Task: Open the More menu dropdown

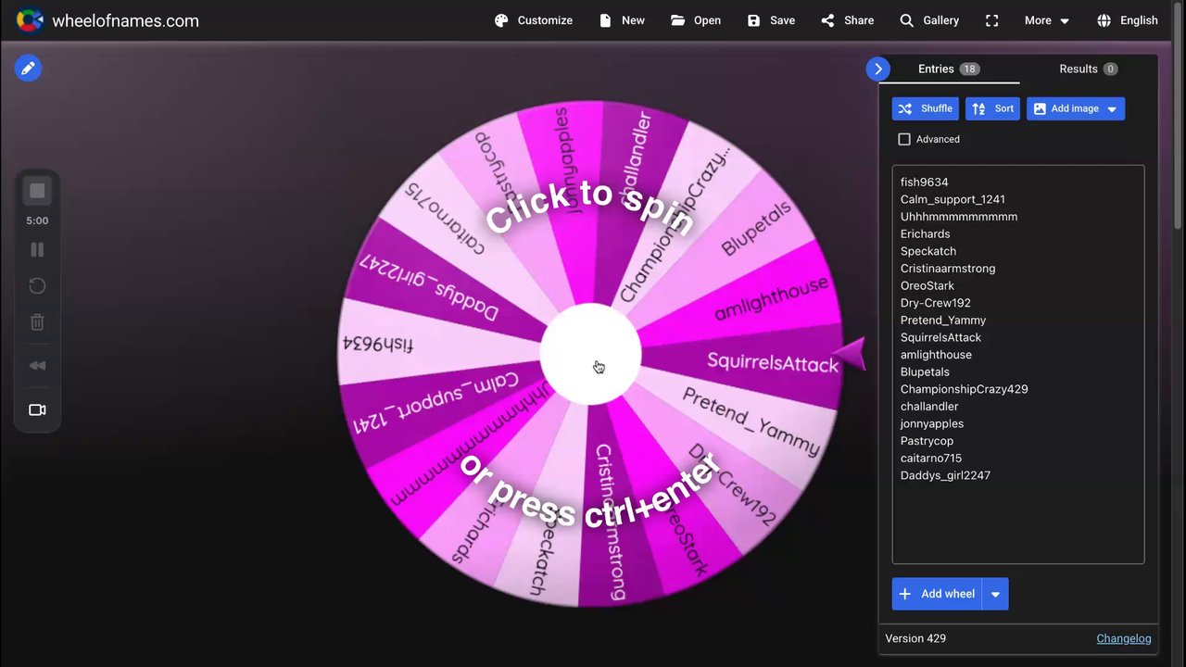Action: [x=1047, y=20]
